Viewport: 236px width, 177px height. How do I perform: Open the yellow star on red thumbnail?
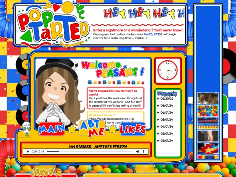pos(208,149)
